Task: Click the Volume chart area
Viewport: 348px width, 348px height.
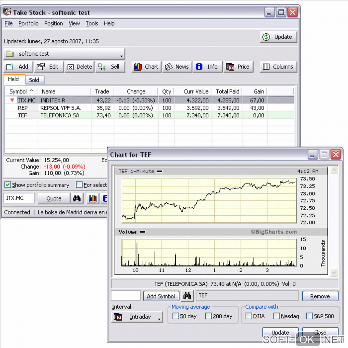Action: pyautogui.click(x=209, y=252)
